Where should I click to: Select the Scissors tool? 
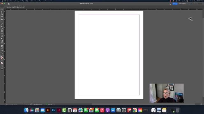(x=2, y=36)
